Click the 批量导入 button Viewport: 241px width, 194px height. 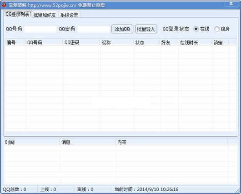[x=146, y=29]
